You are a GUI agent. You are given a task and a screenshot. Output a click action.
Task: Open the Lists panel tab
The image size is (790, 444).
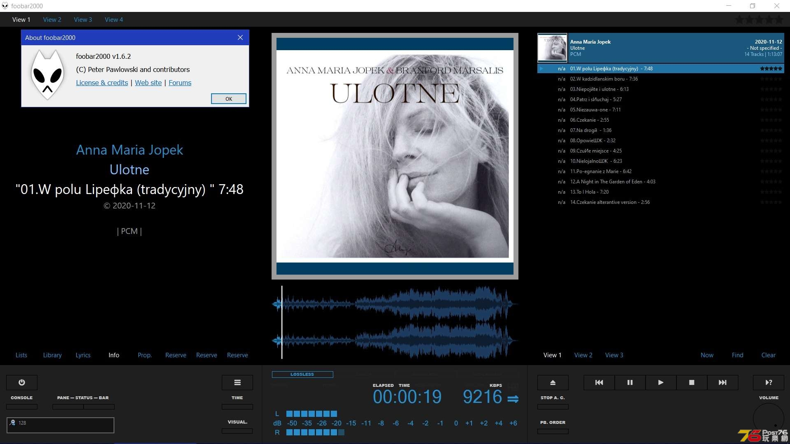pyautogui.click(x=21, y=355)
